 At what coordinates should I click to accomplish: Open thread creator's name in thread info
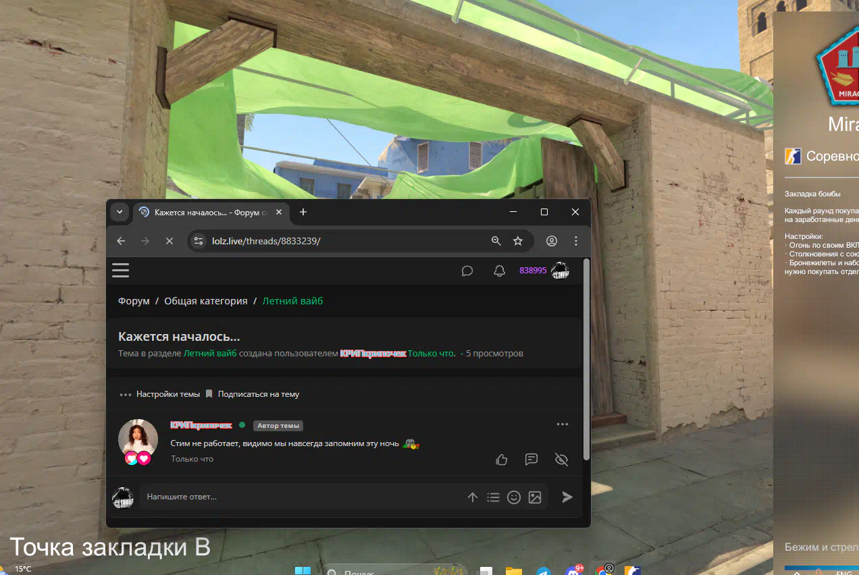coord(373,354)
